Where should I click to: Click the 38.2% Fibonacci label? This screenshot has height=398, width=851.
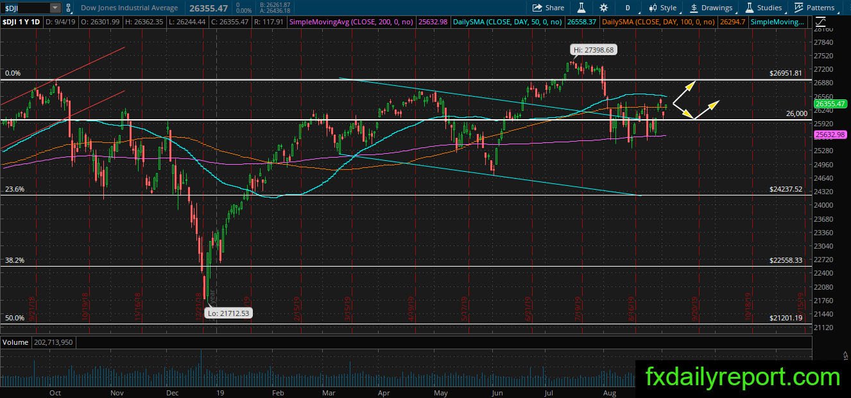tap(15, 260)
